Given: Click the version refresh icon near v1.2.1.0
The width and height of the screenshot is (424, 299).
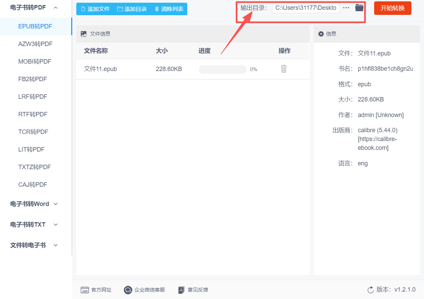Looking at the screenshot, I should click(370, 290).
